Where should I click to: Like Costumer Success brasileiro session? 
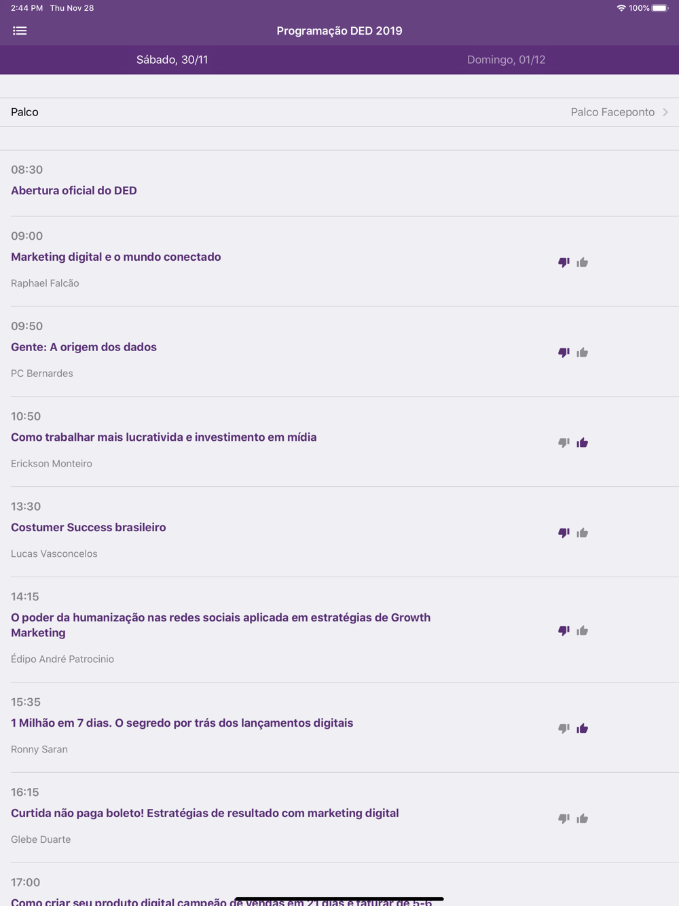pos(583,533)
